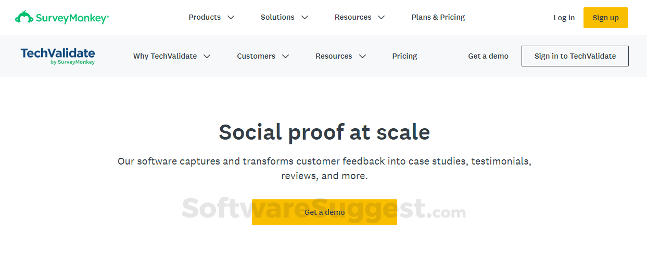
Task: Open the Products menu
Action: pyautogui.click(x=205, y=17)
